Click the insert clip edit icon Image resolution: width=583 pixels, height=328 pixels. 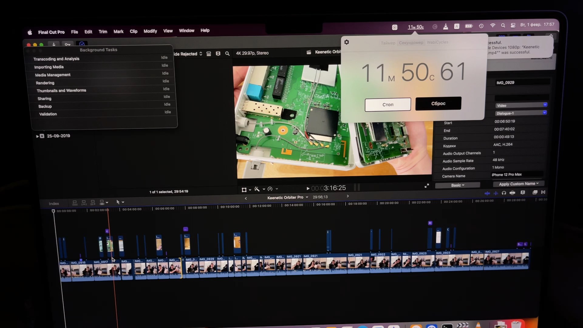point(84,203)
